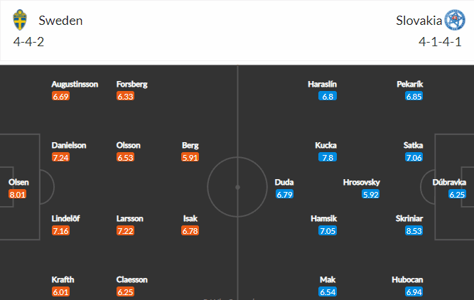Image resolution: width=474 pixels, height=300 pixels.
Task: Click Sweden's 4-4-2 formation label
Action: click(x=28, y=42)
